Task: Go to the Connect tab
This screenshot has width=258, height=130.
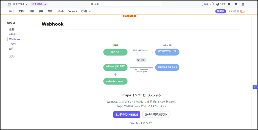Action: 72,12
